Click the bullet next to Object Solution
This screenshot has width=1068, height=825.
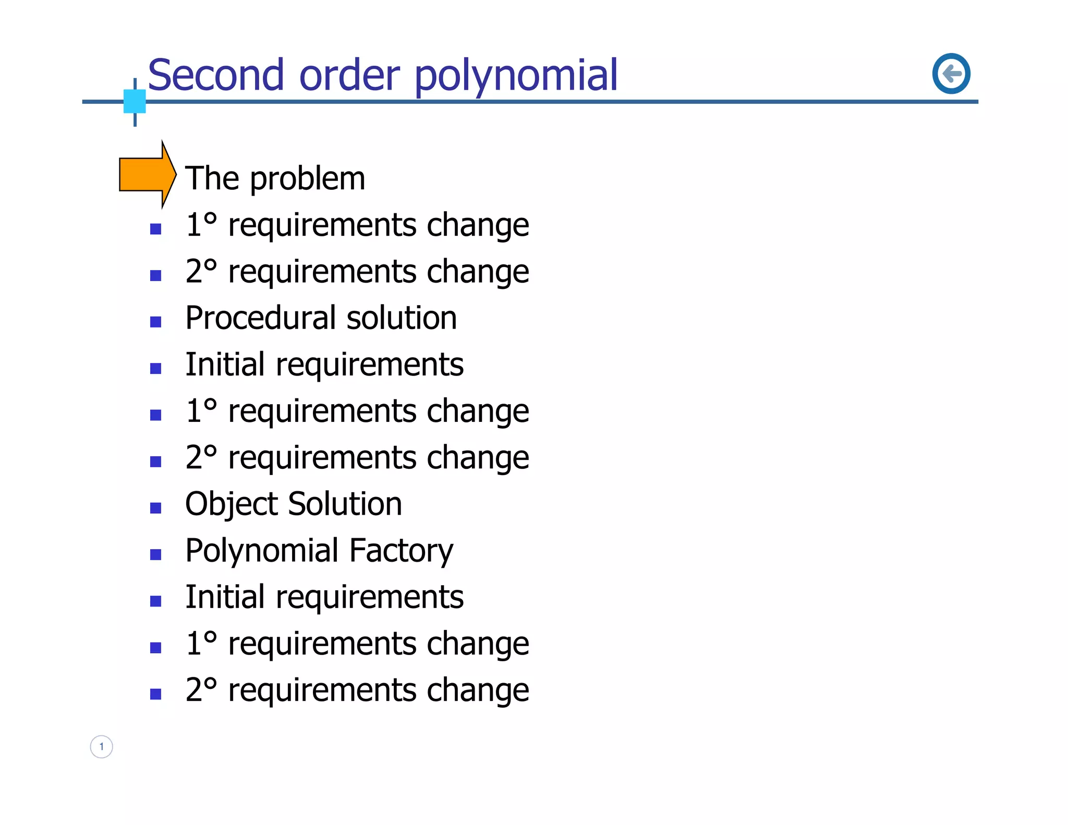coord(155,508)
